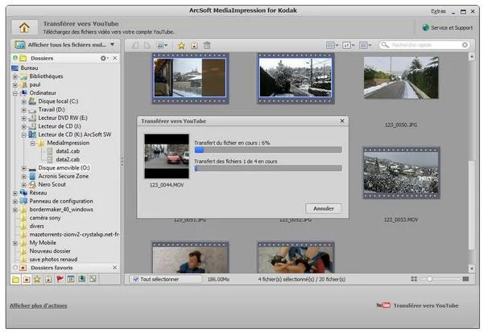Collapse the MediaImpression folder node
The image size is (483, 332).
[x=32, y=143]
